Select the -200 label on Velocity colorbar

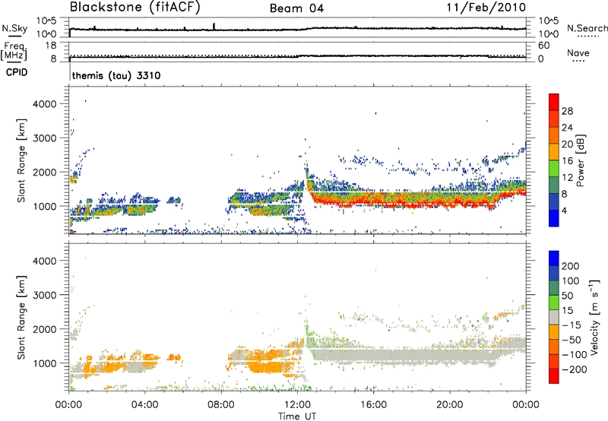pyautogui.click(x=575, y=369)
